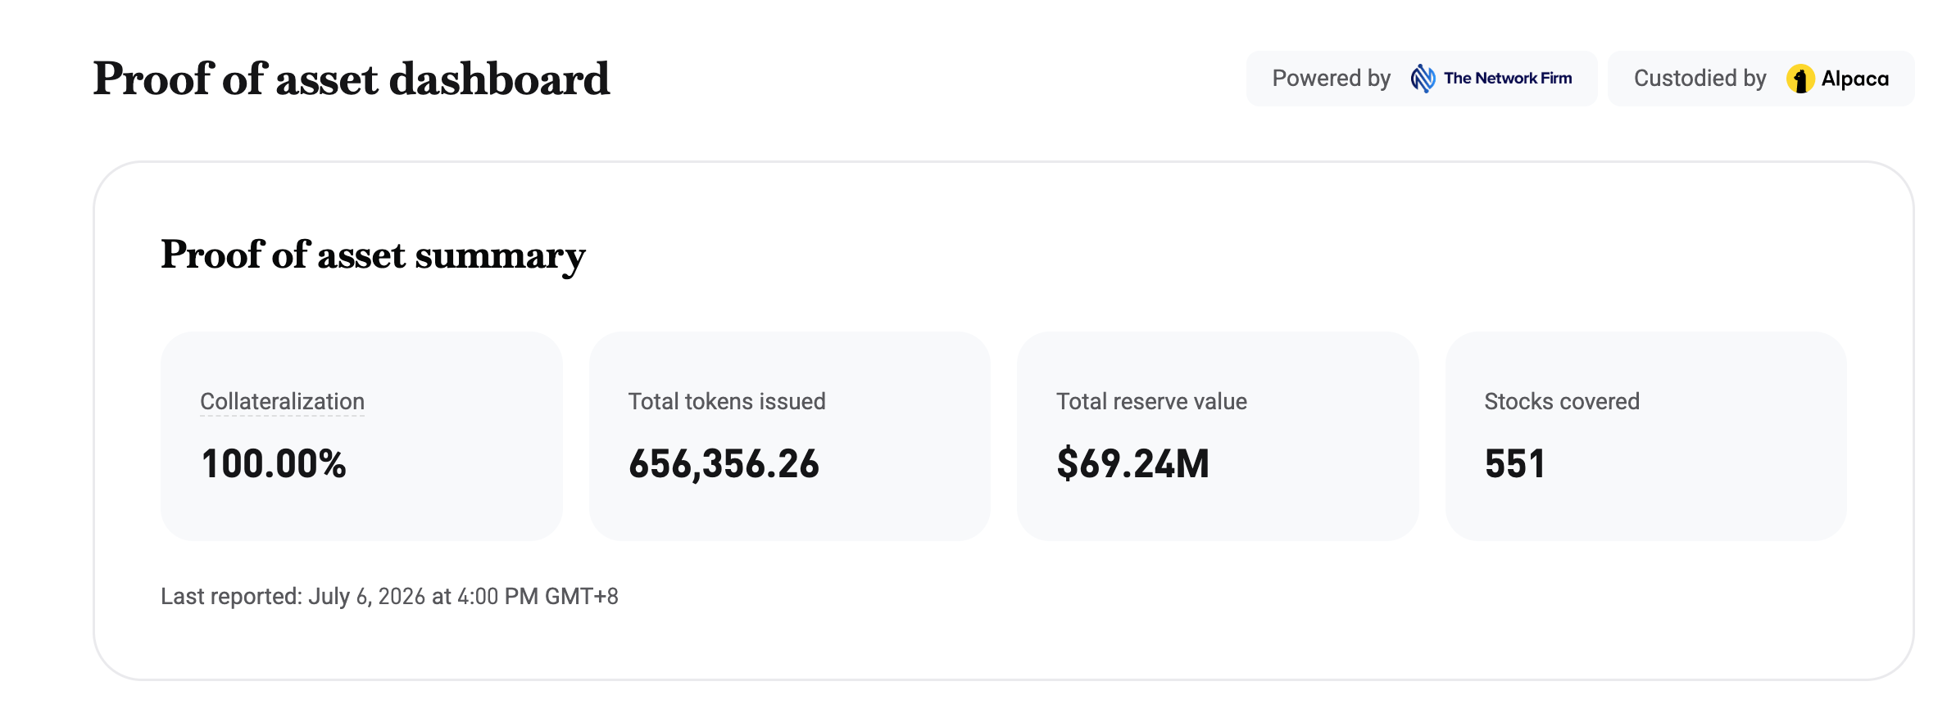The image size is (1947, 704).
Task: Open the Custodied by Alpaca badge
Action: click(x=1761, y=79)
